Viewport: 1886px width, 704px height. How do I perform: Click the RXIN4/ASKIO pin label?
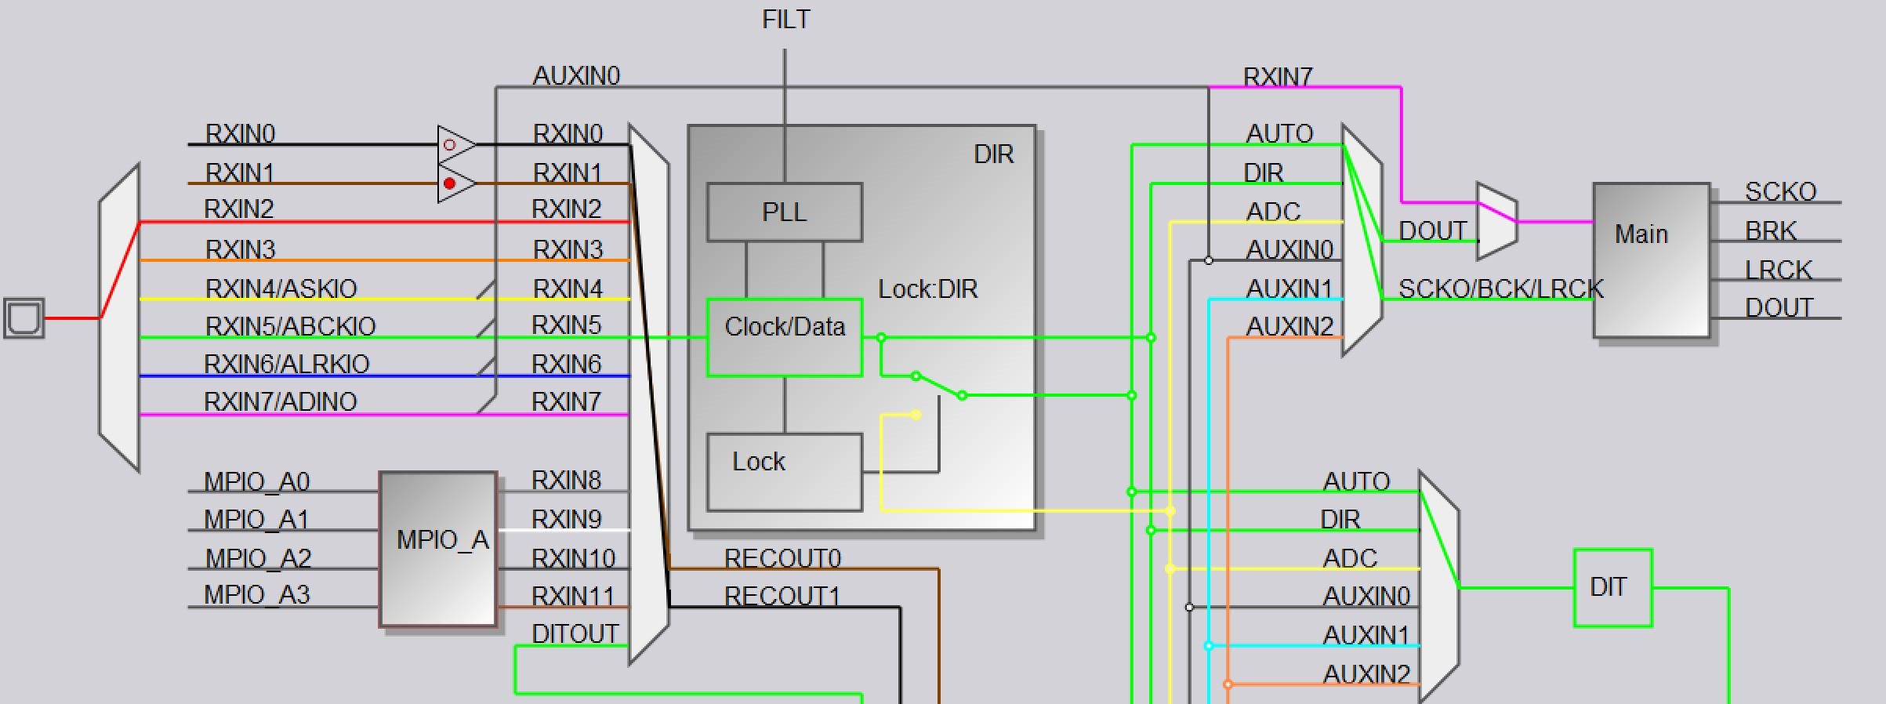point(281,288)
